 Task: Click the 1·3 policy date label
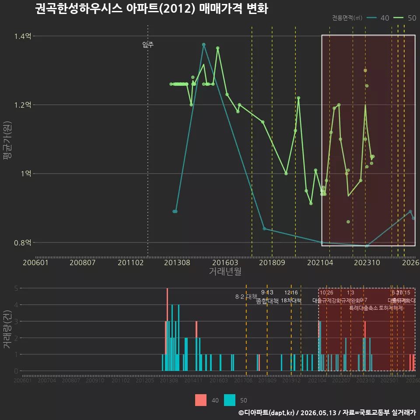pyautogui.click(x=350, y=293)
